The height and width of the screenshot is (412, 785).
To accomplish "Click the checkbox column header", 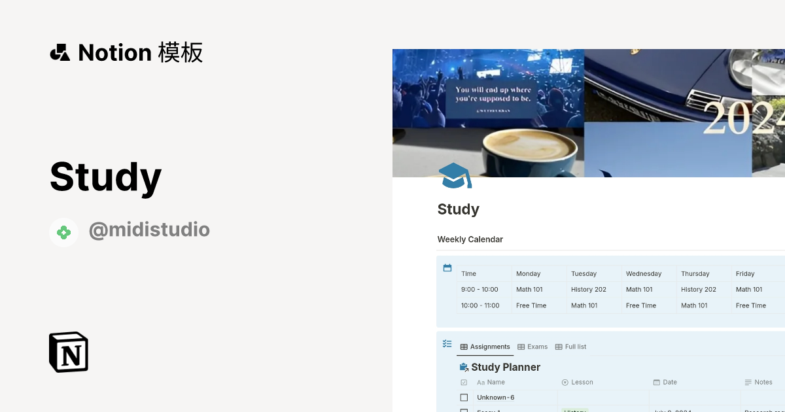I will [x=464, y=383].
